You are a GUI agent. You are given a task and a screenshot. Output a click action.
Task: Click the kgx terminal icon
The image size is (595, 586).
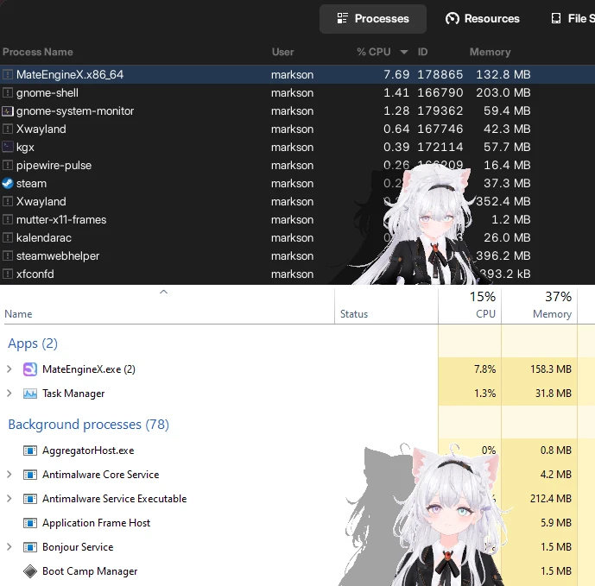(x=8, y=147)
